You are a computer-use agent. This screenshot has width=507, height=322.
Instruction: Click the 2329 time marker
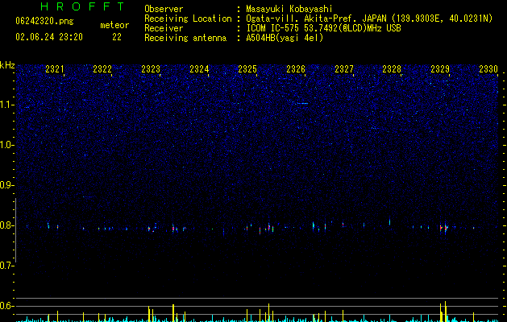point(440,69)
